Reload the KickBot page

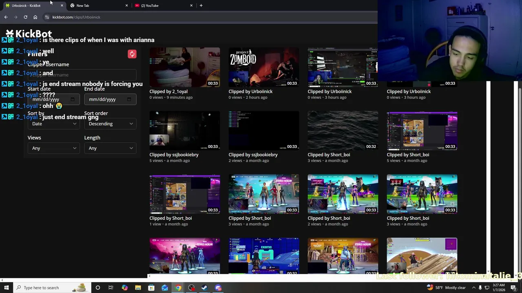tap(25, 17)
